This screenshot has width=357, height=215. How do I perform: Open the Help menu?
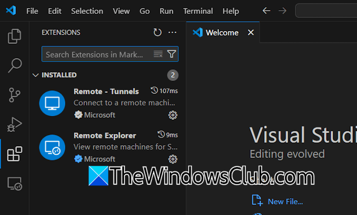[x=231, y=11]
